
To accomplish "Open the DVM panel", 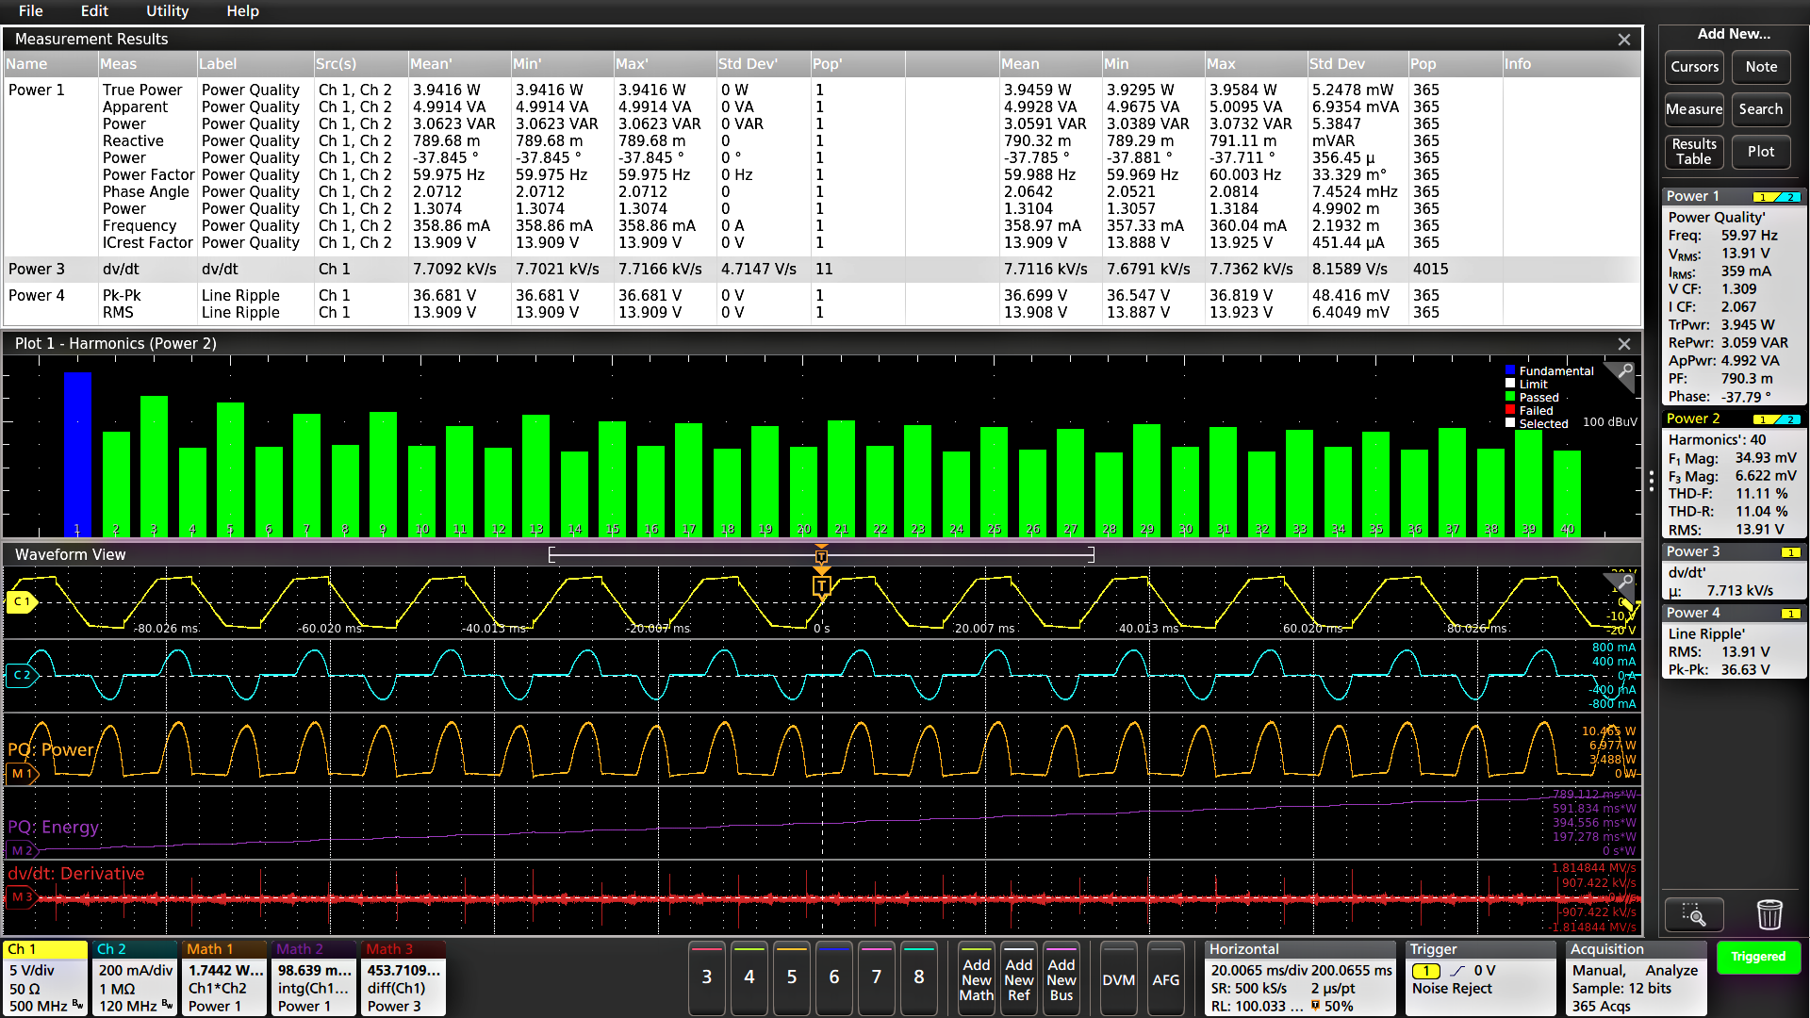I will click(x=1118, y=978).
